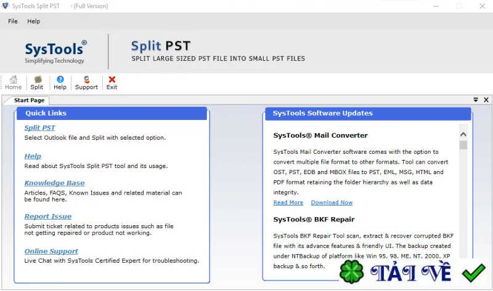Image resolution: width=493 pixels, height=291 pixels.
Task: Open the Help quick link
Action: 33,156
